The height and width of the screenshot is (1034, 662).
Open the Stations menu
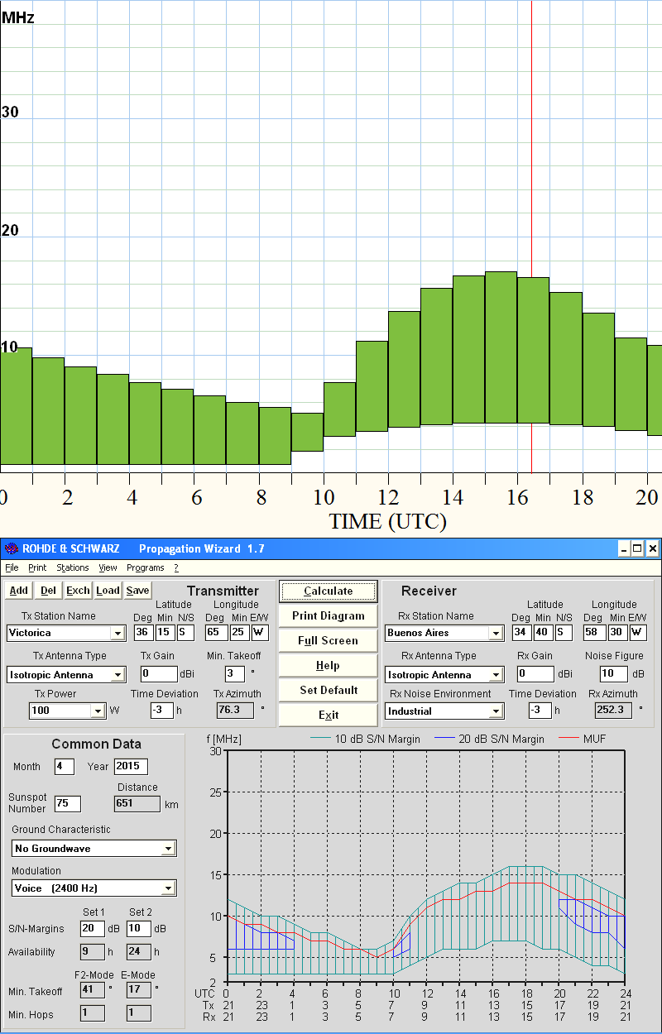pos(73,568)
